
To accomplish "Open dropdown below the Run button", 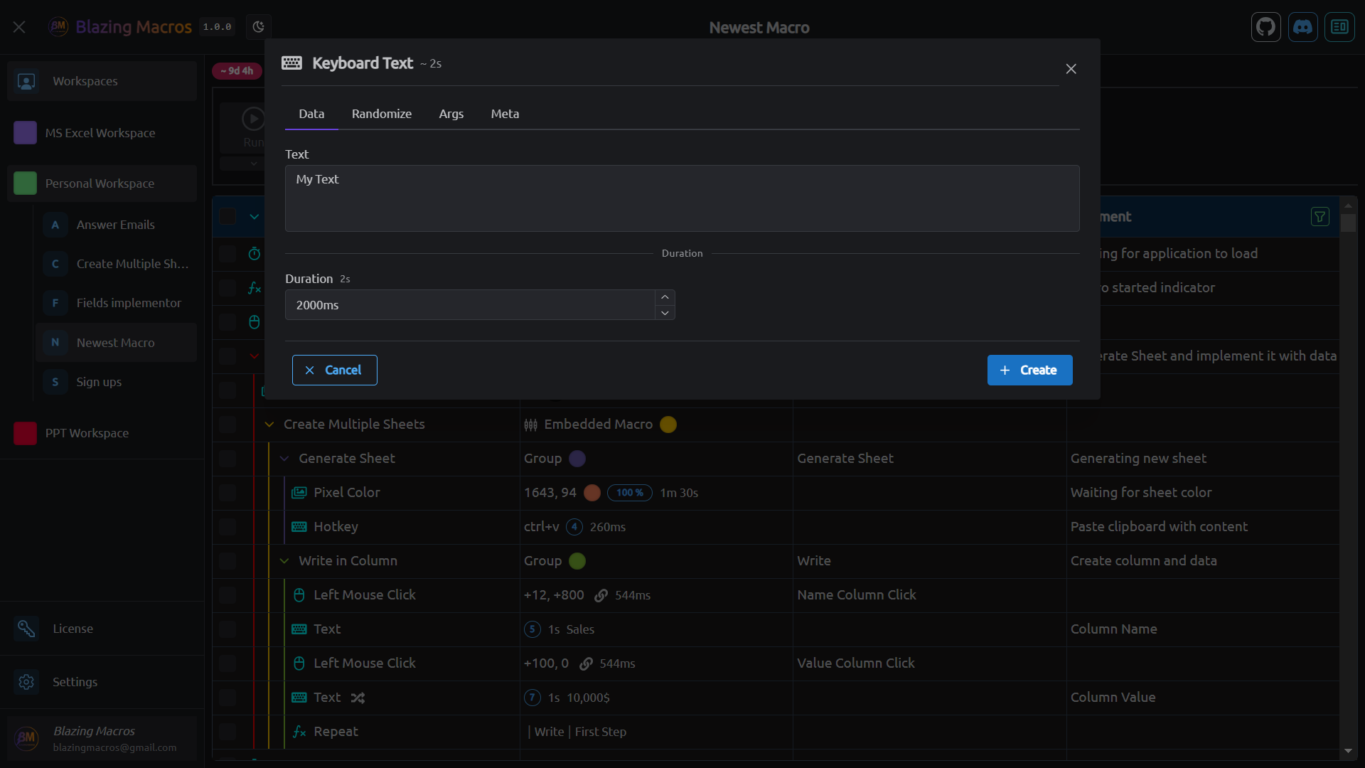I will pos(254,164).
